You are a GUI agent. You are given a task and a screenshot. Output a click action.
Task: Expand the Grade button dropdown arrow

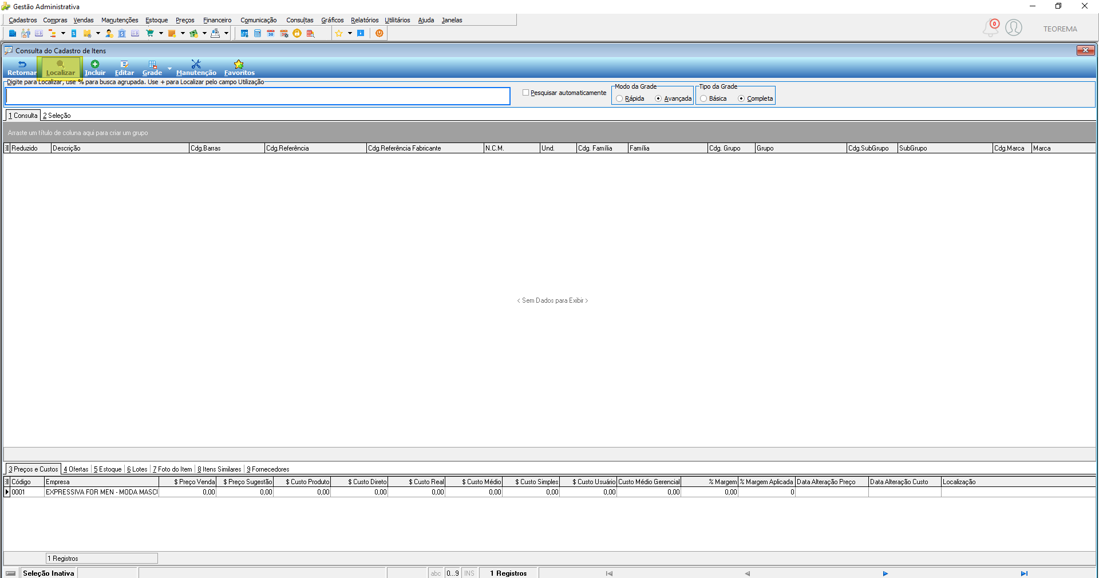pos(169,68)
